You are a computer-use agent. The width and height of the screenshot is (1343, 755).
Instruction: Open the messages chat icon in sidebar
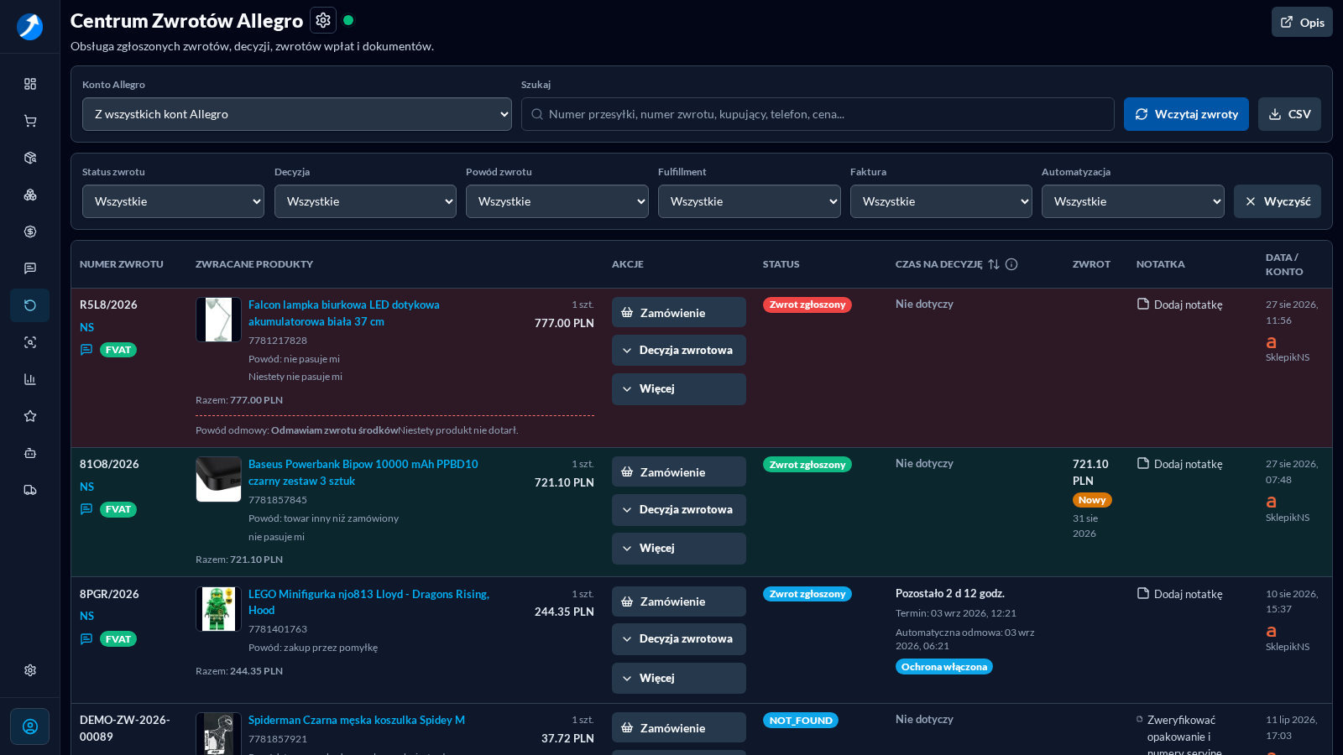(x=30, y=268)
